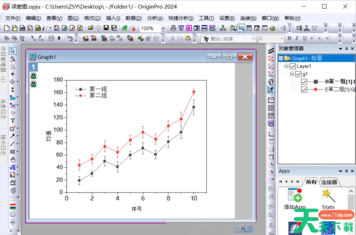Click the Pointer selection tool
The height and width of the screenshot is (235, 356).
tap(13, 51)
